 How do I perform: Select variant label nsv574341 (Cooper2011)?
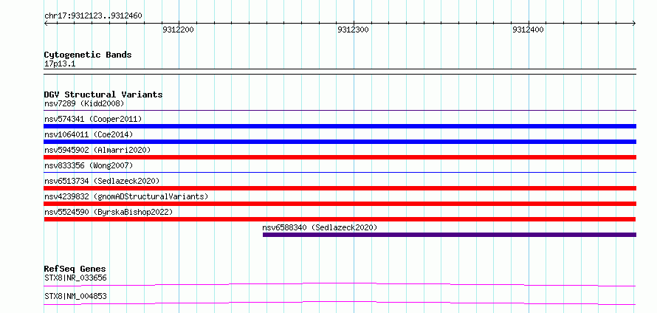click(x=93, y=119)
